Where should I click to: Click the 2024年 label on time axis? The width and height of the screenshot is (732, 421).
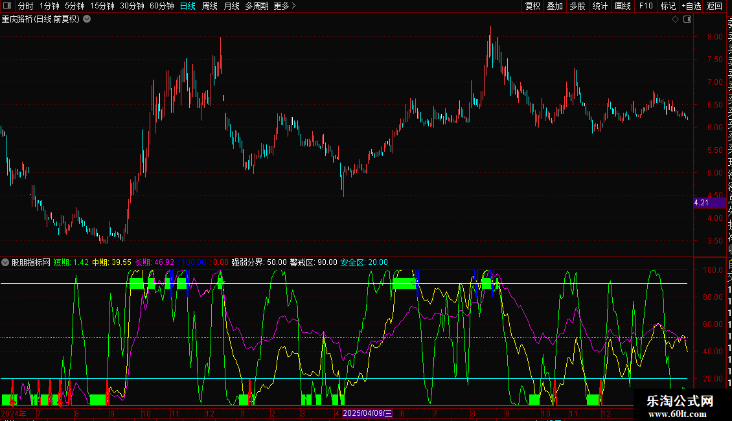pyautogui.click(x=14, y=413)
